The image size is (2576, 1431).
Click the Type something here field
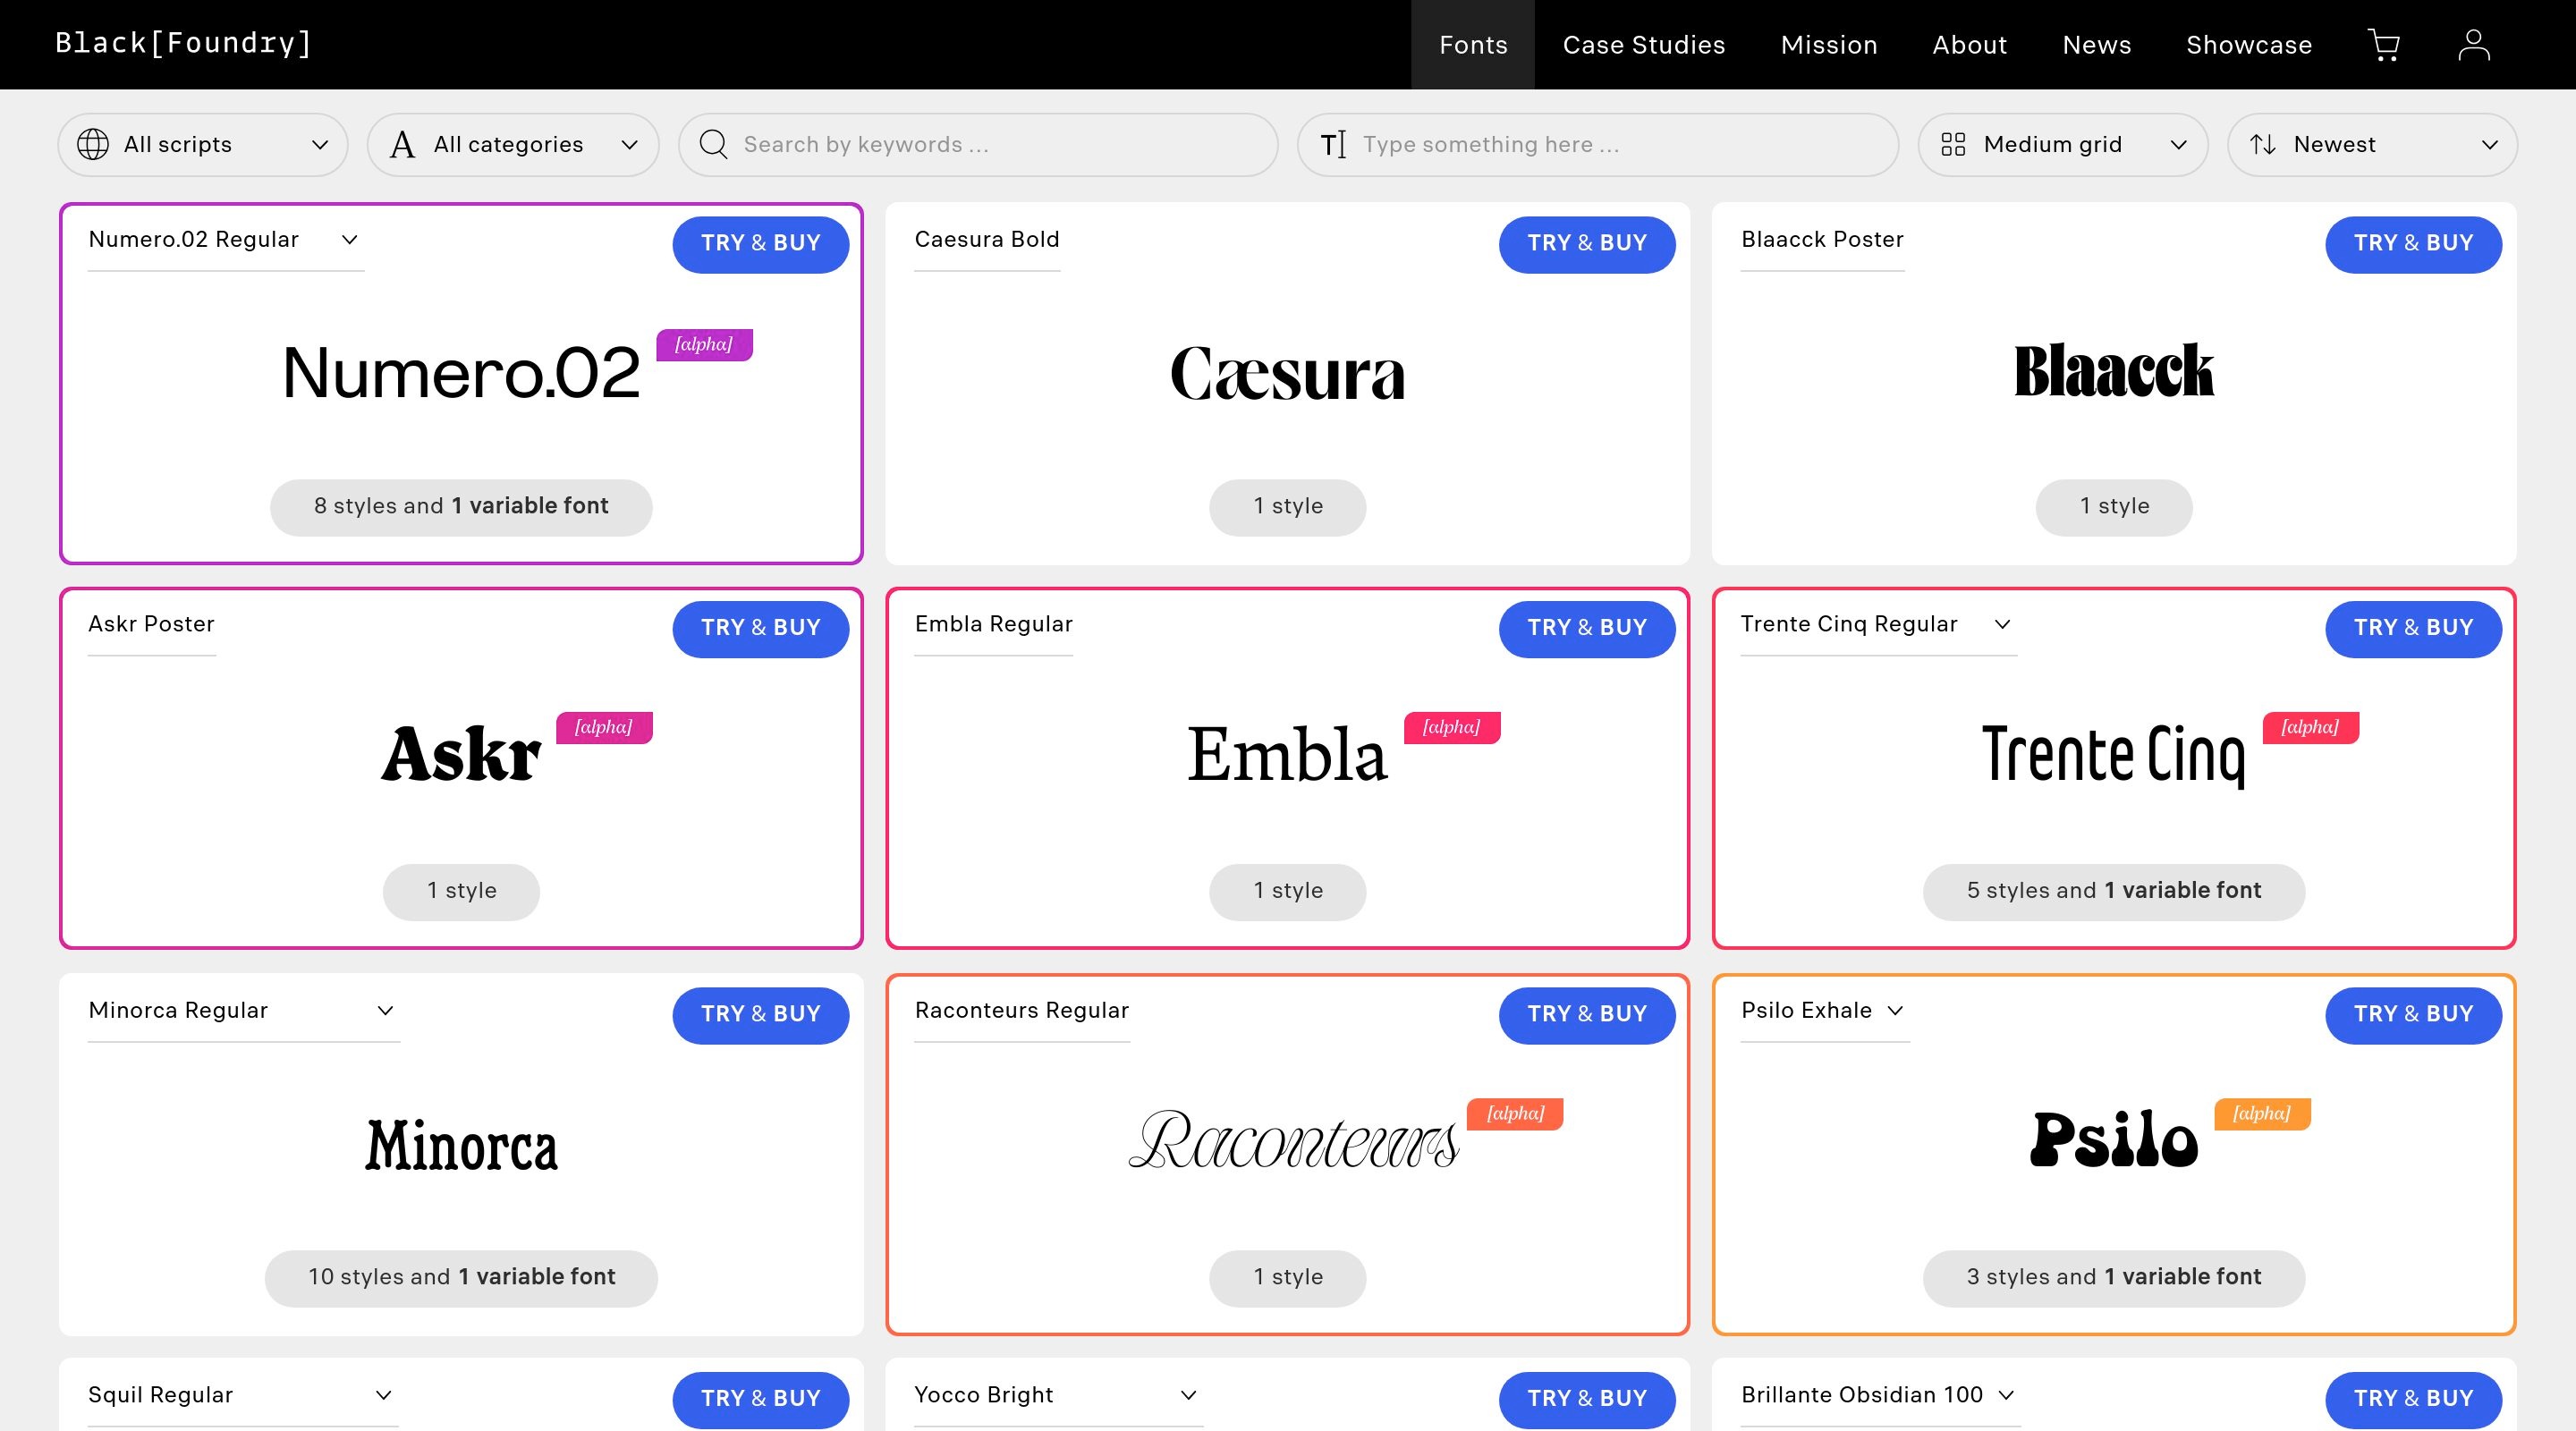click(1620, 144)
